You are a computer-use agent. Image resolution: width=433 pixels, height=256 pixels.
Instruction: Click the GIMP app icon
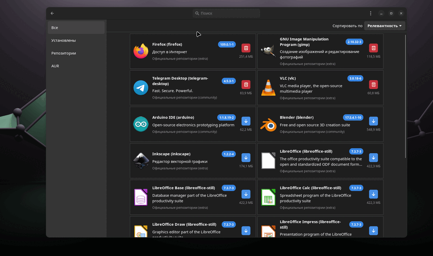[x=268, y=51]
